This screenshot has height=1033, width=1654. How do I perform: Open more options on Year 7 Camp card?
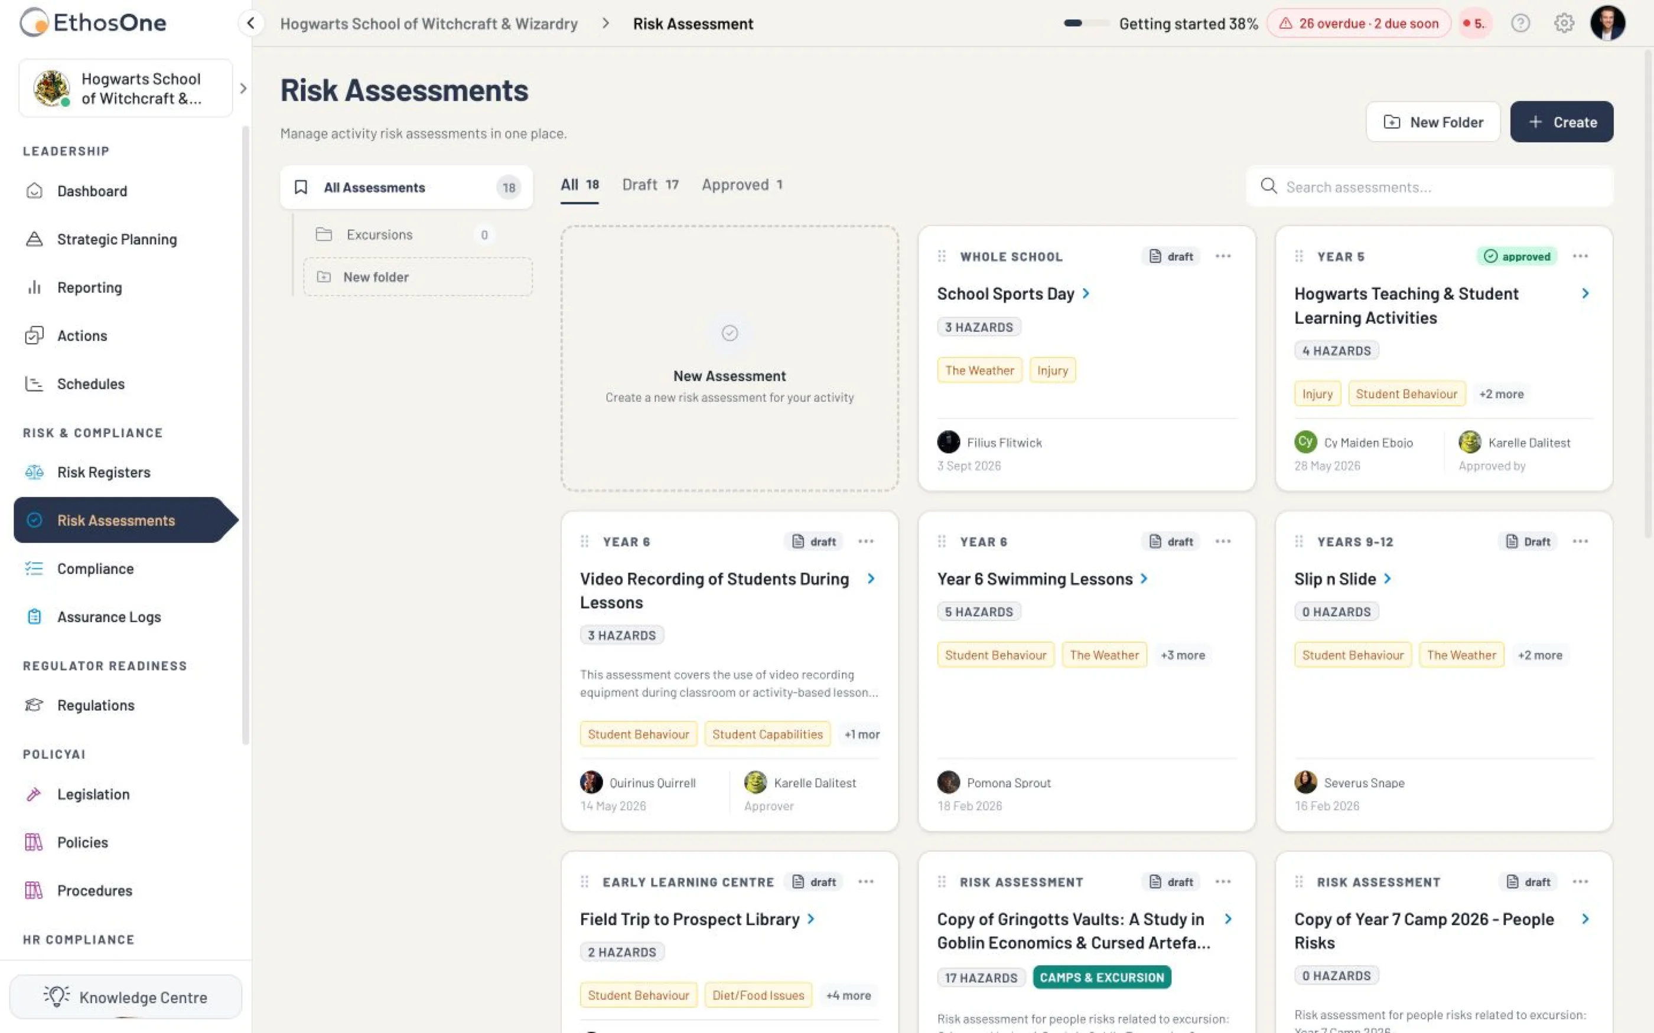point(1580,881)
